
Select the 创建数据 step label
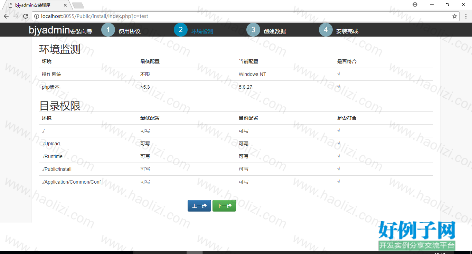[275, 31]
